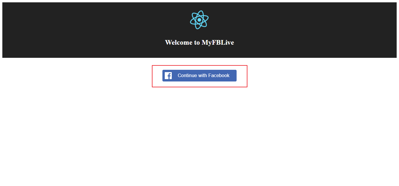This screenshot has height=186, width=399.
Task: Click the 'Continue with Facebook' text
Action: (204, 75)
